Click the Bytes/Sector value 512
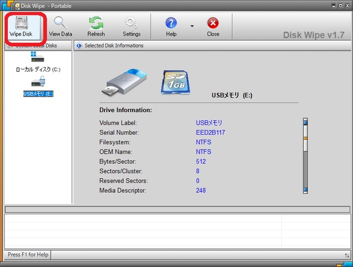 [x=201, y=161]
